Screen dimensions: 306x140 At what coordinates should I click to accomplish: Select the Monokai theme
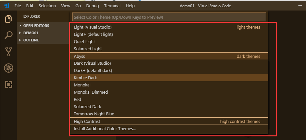tap(82, 85)
